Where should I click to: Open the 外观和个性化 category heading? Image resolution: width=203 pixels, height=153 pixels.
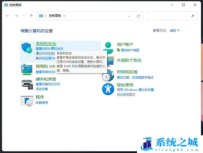tap(129, 60)
